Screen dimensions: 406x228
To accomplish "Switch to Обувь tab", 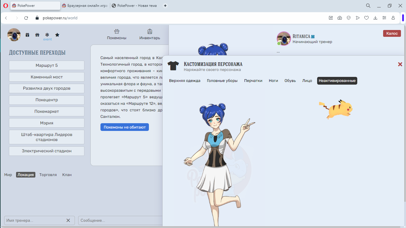I will (290, 81).
